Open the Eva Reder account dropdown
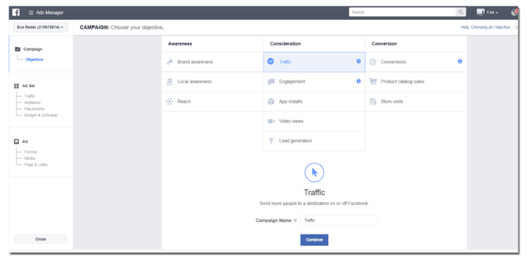 pyautogui.click(x=40, y=27)
